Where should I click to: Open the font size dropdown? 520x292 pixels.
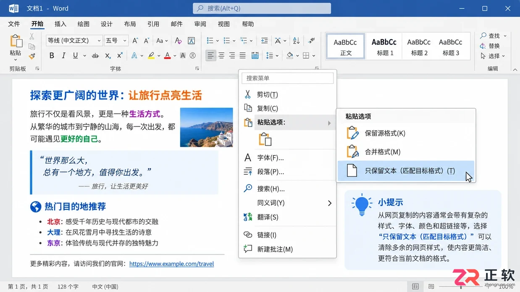point(125,41)
